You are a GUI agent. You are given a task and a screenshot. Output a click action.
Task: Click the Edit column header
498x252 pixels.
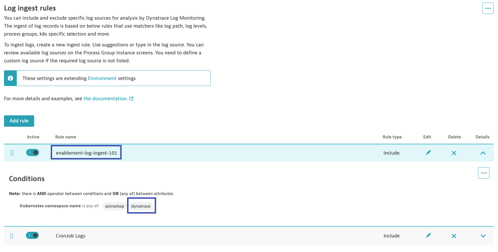[427, 137]
